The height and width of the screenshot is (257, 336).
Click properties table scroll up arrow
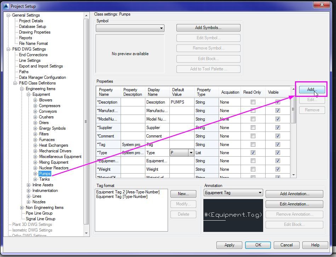pyautogui.click(x=294, y=89)
